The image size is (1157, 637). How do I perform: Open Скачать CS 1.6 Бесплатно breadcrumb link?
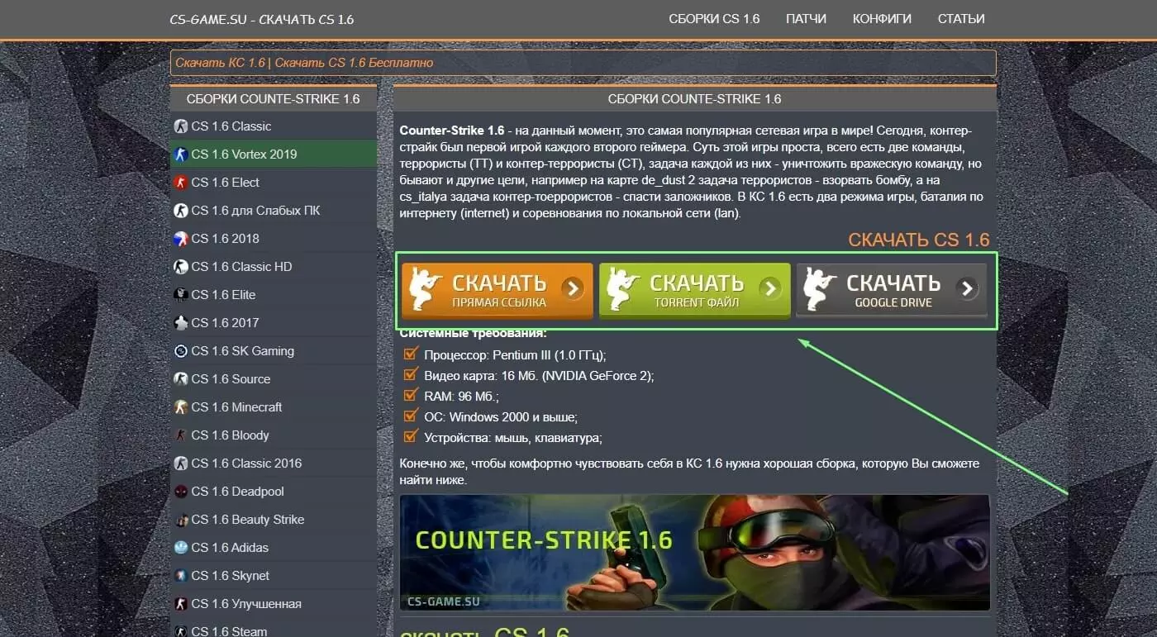click(x=354, y=63)
